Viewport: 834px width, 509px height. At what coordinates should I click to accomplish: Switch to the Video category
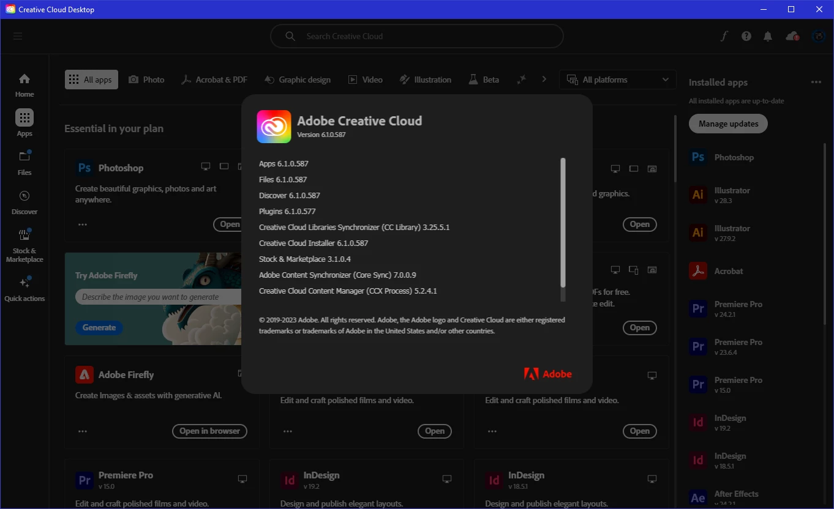pyautogui.click(x=366, y=80)
